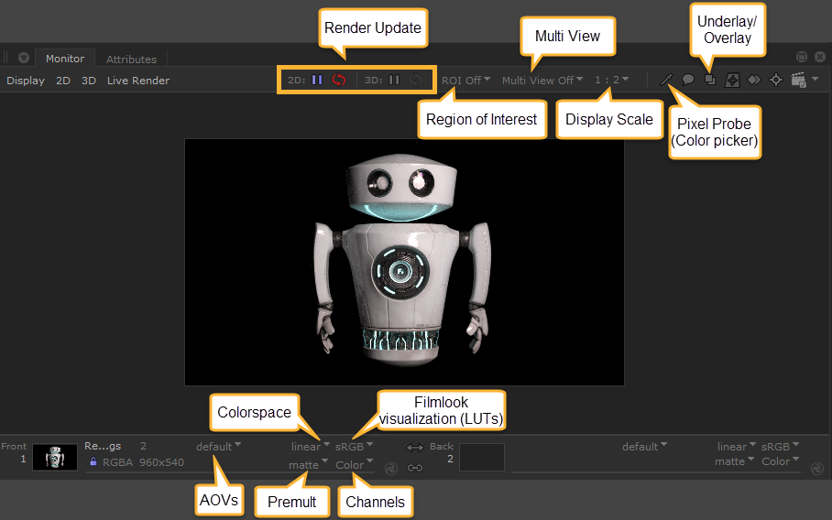Toggle the 3D render pause button
This screenshot has height=520, width=832.
(x=394, y=80)
